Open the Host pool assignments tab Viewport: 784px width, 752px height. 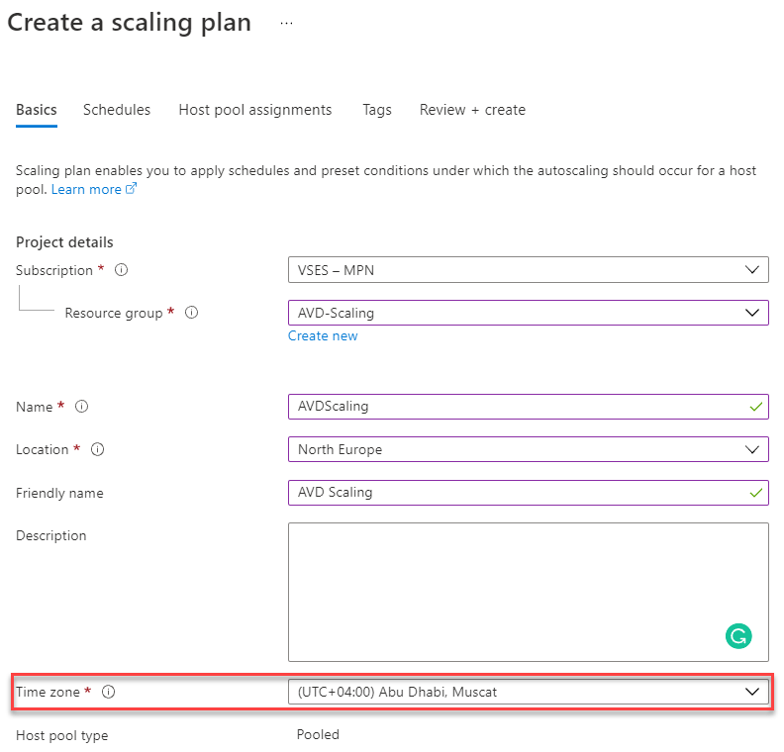click(255, 110)
